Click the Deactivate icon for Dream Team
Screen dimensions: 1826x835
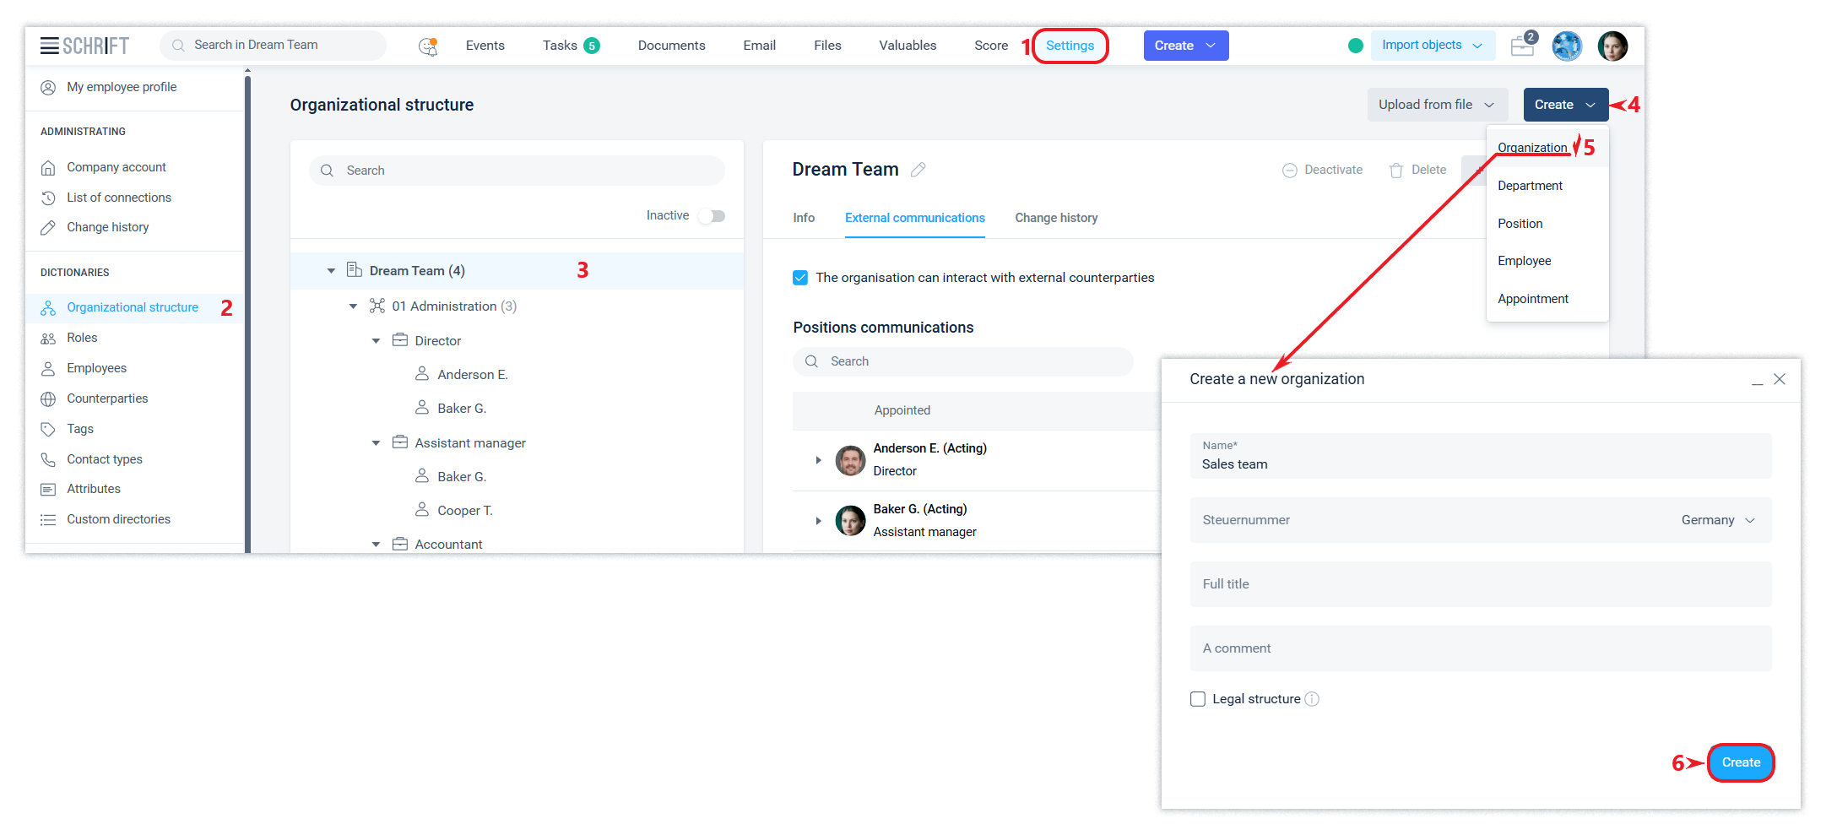click(x=1290, y=171)
